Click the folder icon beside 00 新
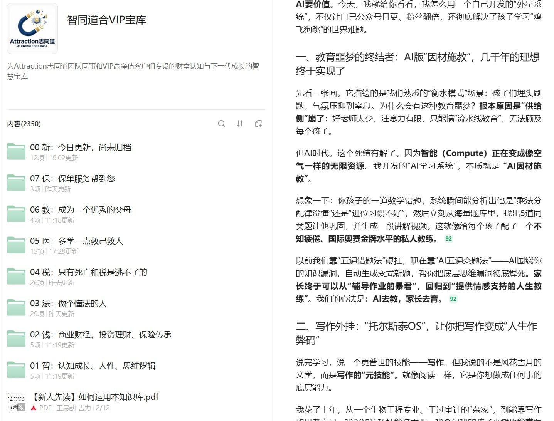 click(x=16, y=152)
